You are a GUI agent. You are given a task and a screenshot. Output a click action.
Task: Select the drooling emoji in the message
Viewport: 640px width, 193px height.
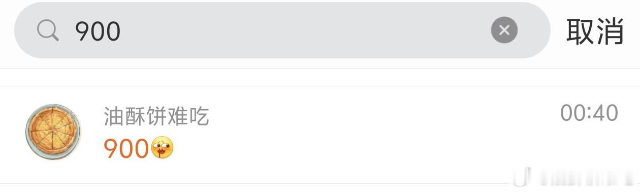pos(162,148)
